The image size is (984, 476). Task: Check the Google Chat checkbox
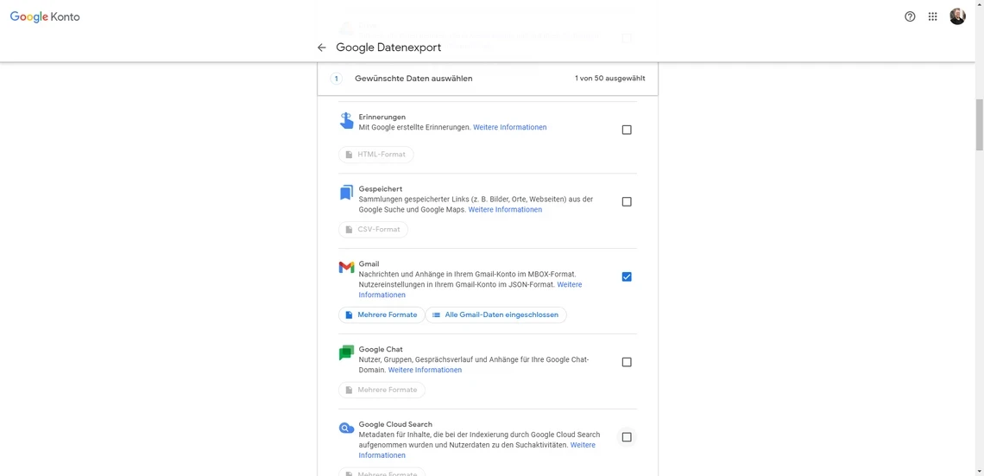pos(627,362)
